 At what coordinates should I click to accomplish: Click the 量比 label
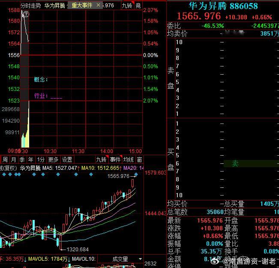pyautogui.click(x=231, y=244)
